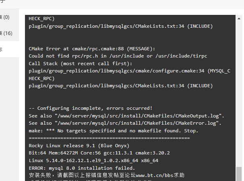Click 'make: *** No targets specified' line
244x181 pixels.
(114, 131)
